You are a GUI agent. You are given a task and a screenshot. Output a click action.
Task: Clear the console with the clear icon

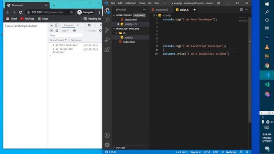click(57, 30)
